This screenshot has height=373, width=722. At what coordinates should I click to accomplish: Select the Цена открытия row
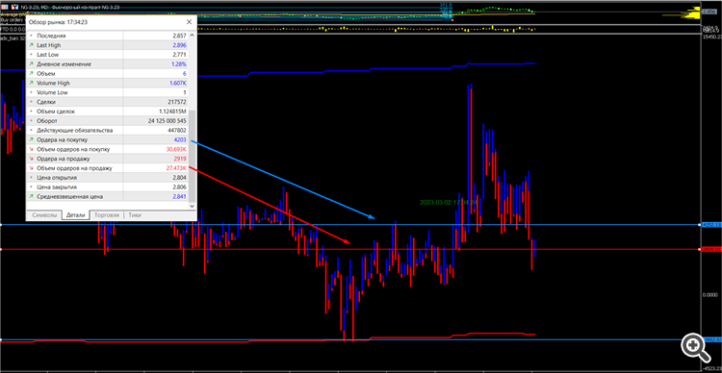coord(108,178)
